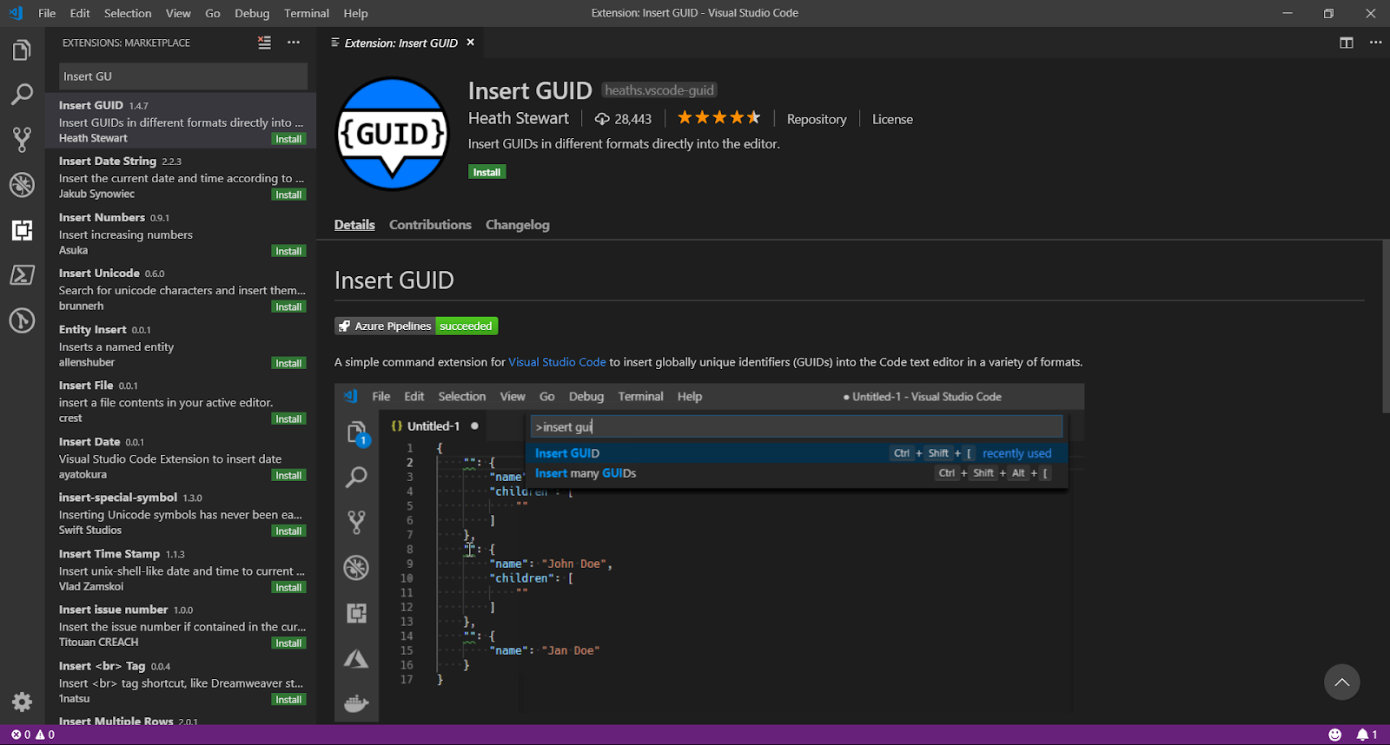
Task: Open the Search view in activity bar
Action: 22,95
